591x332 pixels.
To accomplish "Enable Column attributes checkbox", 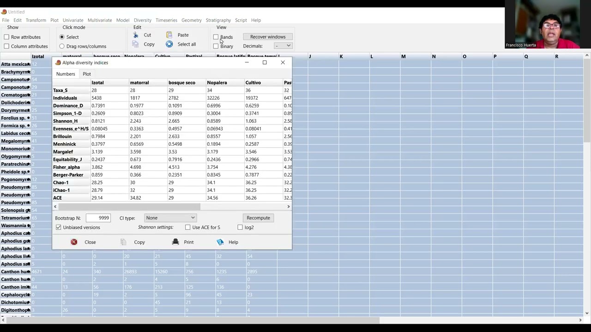I will (6, 46).
